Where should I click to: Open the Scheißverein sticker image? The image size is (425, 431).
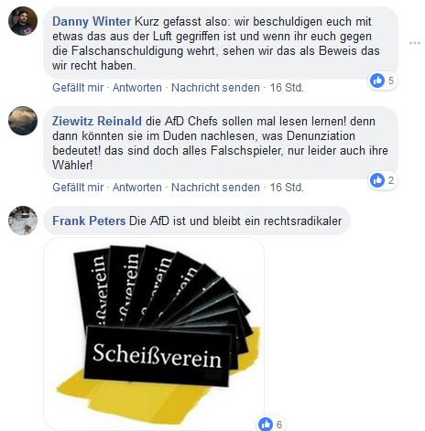point(154,334)
